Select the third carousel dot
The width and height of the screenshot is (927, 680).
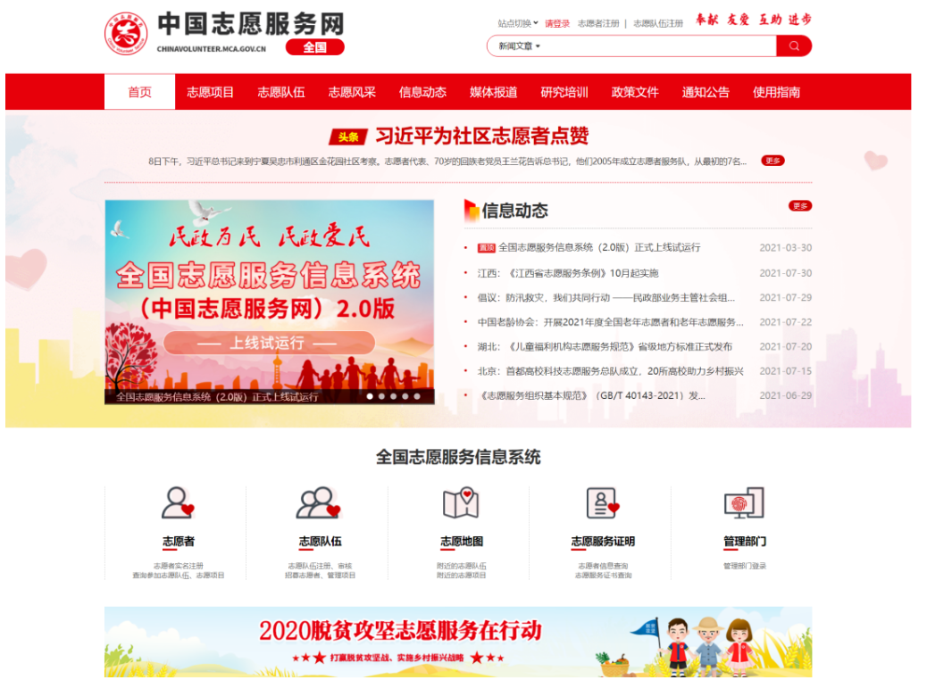point(393,396)
